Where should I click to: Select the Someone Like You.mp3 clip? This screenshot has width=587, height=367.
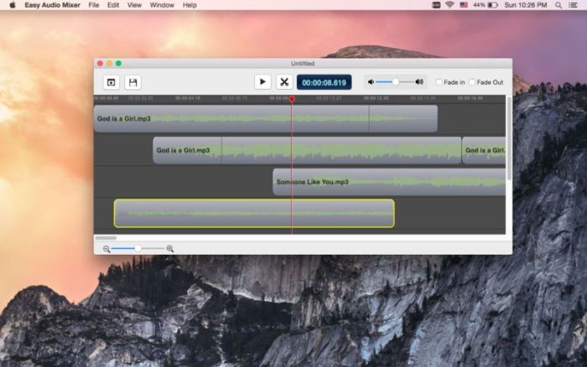(x=389, y=182)
